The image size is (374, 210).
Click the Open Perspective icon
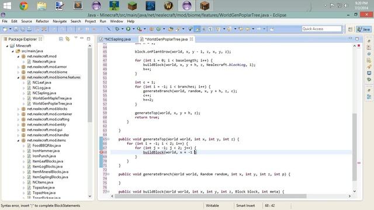pos(350,29)
